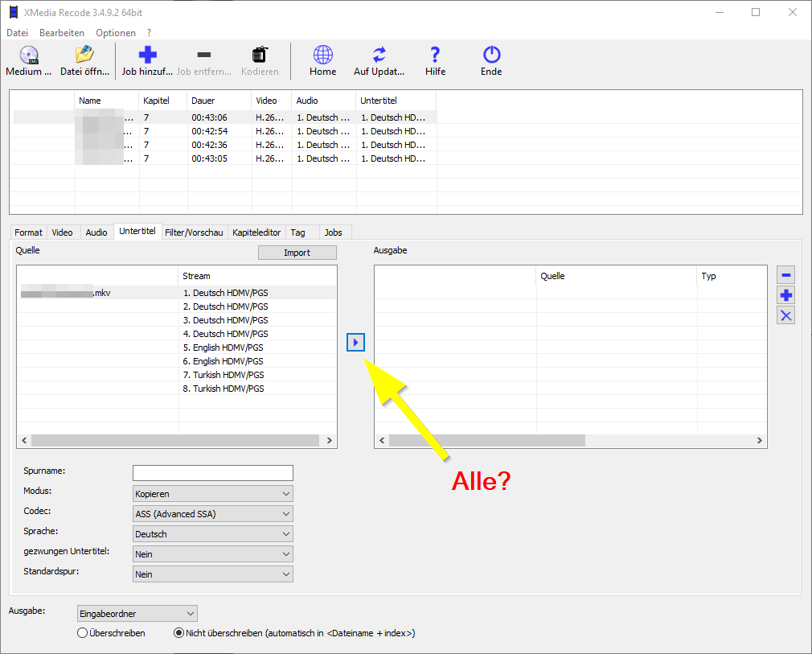
Task: Select file row with duration 00:42:54
Action: pyautogui.click(x=225, y=131)
